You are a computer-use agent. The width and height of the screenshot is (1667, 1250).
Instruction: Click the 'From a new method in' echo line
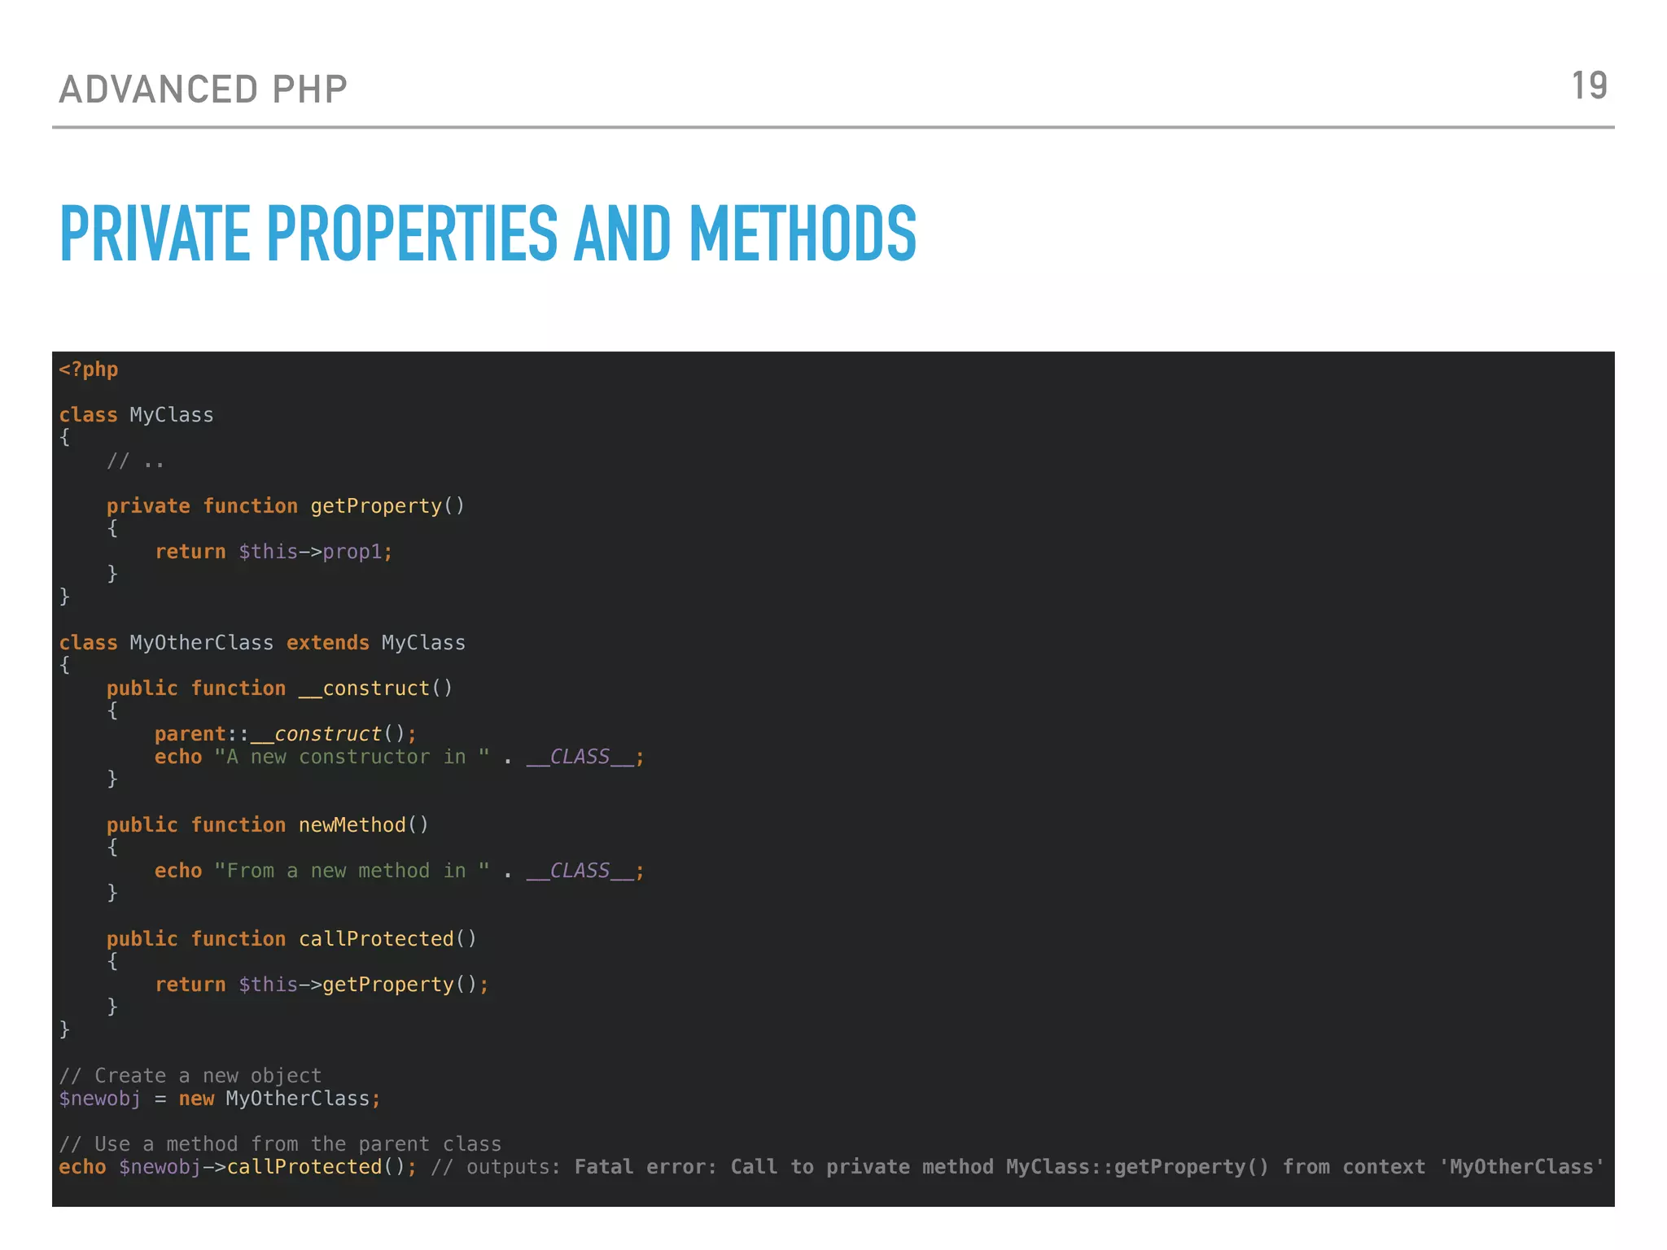[x=400, y=871]
